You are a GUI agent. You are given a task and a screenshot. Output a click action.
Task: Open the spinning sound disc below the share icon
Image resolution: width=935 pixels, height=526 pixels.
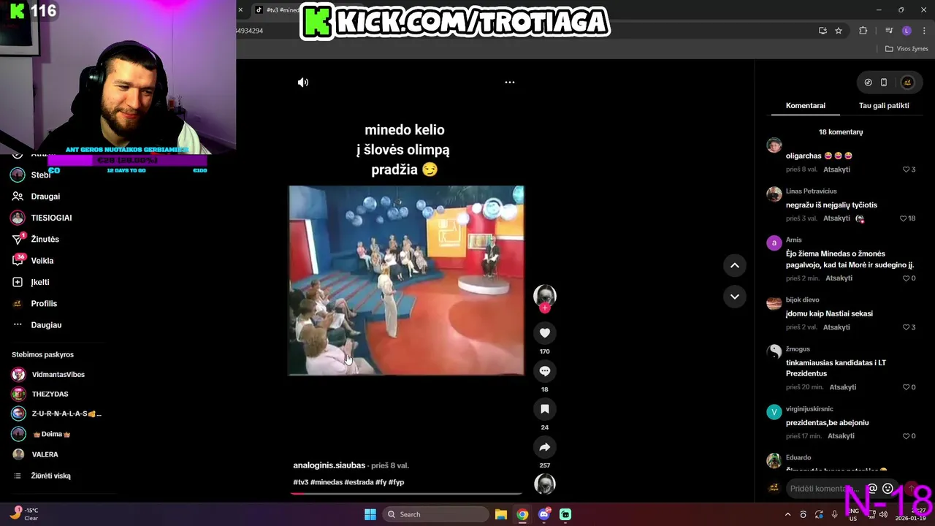point(545,484)
